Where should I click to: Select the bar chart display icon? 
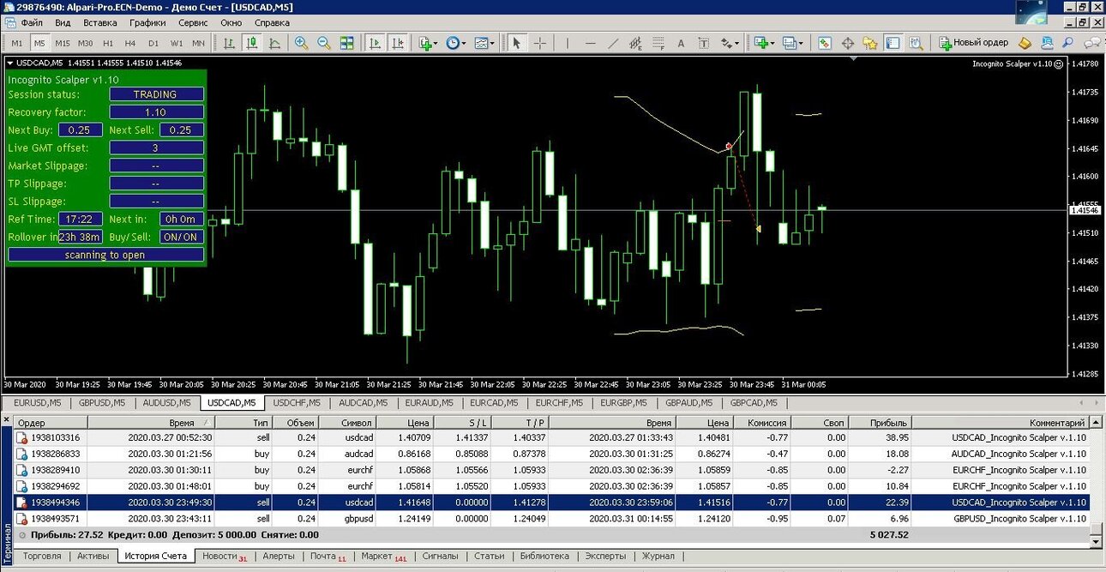click(x=231, y=43)
